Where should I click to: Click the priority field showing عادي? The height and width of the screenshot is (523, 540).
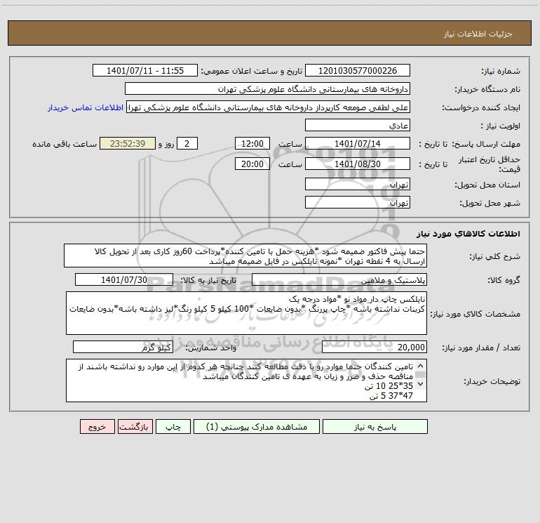(x=358, y=125)
